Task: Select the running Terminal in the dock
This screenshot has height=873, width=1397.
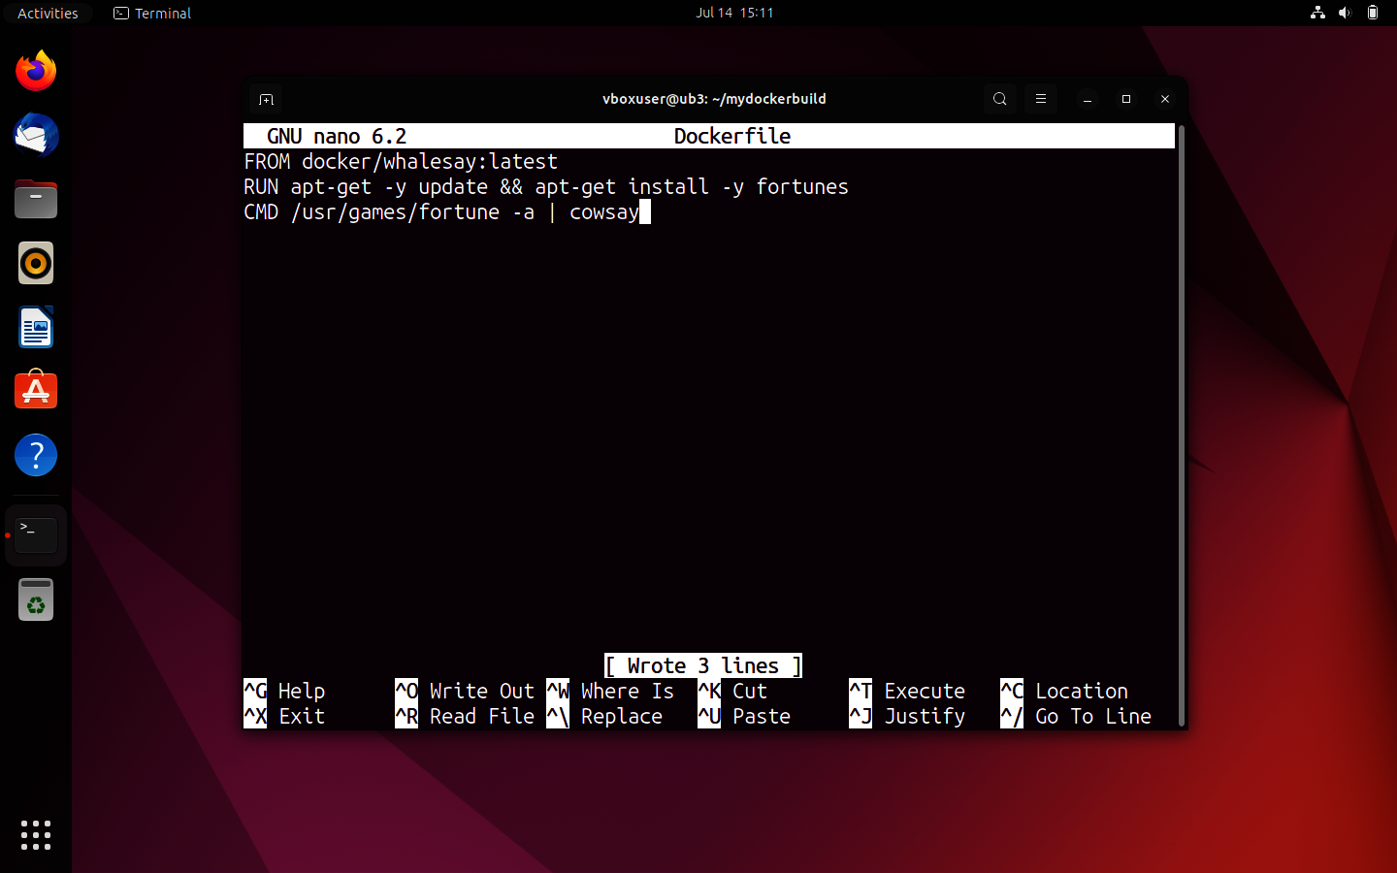Action: coord(35,534)
